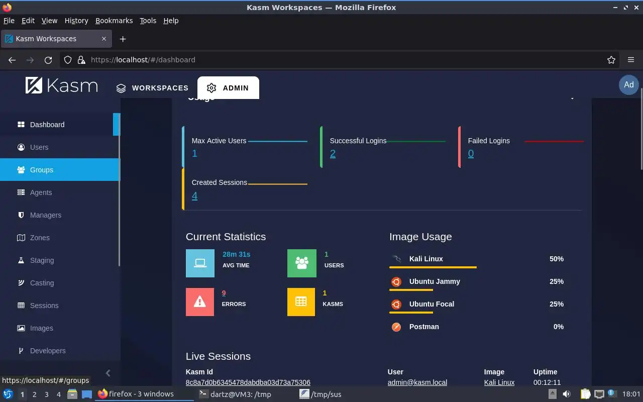Collapse the admin sidebar with chevron
The width and height of the screenshot is (643, 402).
tap(108, 373)
